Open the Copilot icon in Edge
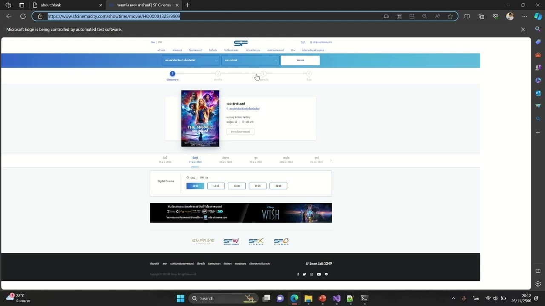Screen dimensions: 545x306 tap(538, 16)
